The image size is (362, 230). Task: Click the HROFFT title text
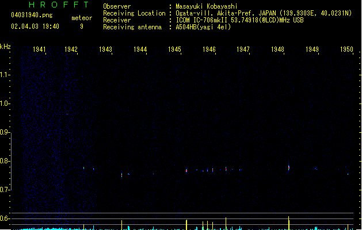click(59, 5)
